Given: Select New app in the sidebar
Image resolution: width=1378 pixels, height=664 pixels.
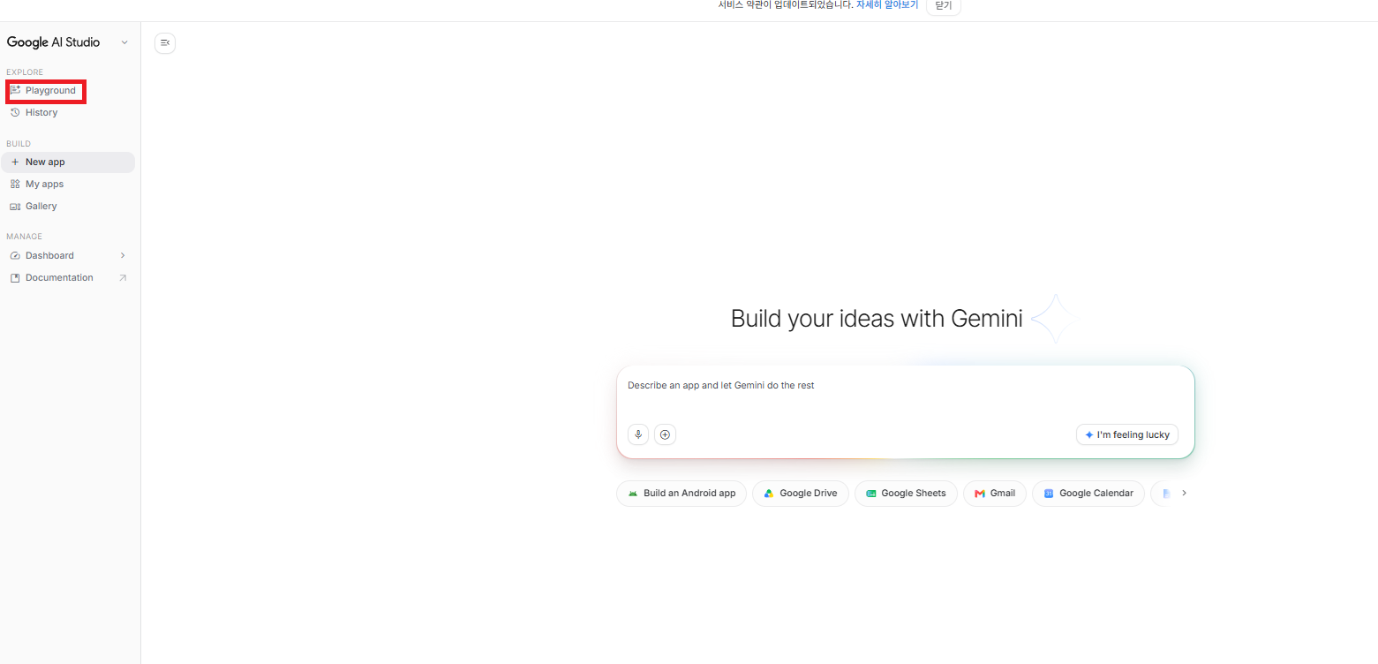Looking at the screenshot, I should pos(69,162).
